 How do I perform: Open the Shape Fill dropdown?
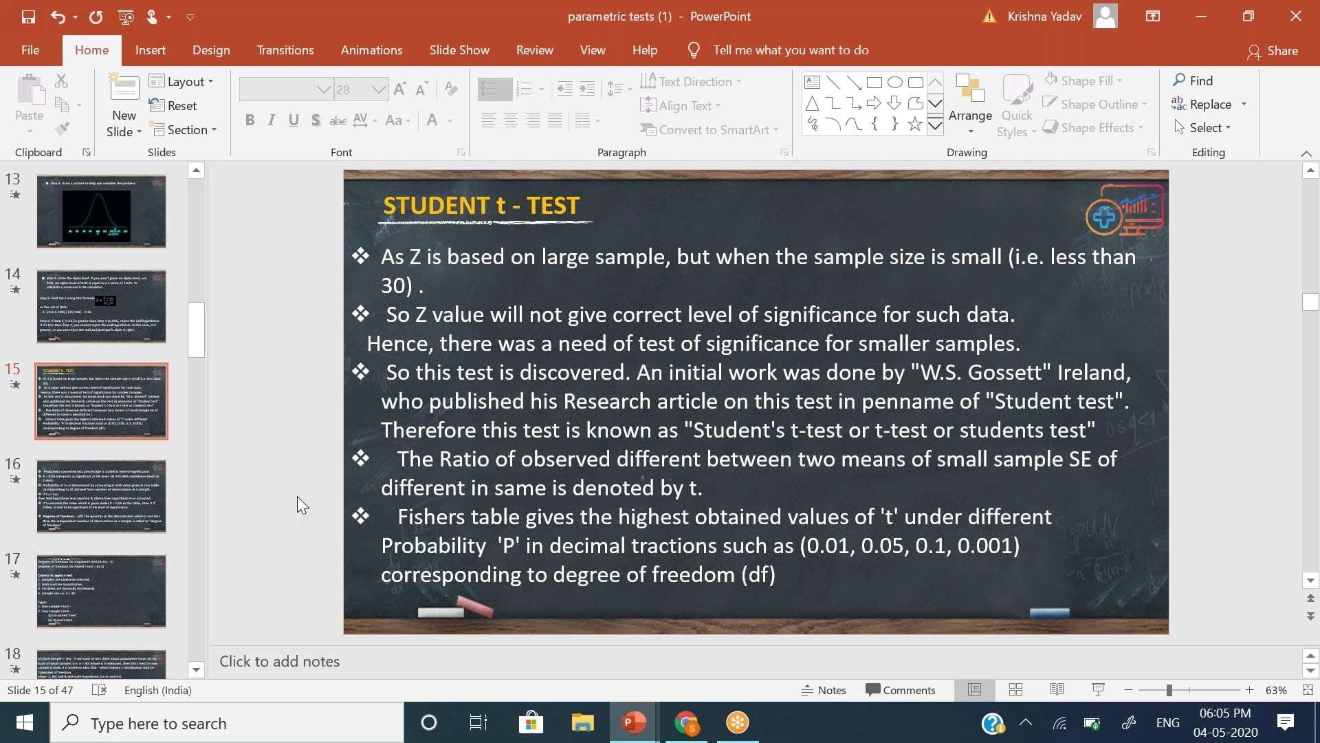pos(1119,80)
